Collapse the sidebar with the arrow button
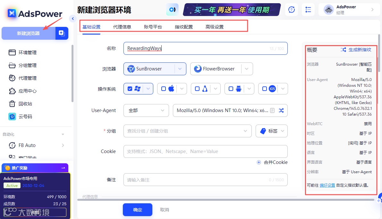The height and width of the screenshot is (219, 382). pos(72,19)
